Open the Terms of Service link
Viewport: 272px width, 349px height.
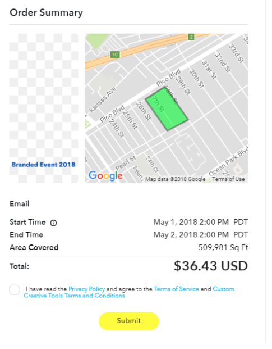click(176, 289)
